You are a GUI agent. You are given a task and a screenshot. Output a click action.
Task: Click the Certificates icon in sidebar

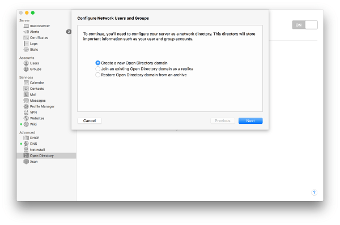coord(26,38)
